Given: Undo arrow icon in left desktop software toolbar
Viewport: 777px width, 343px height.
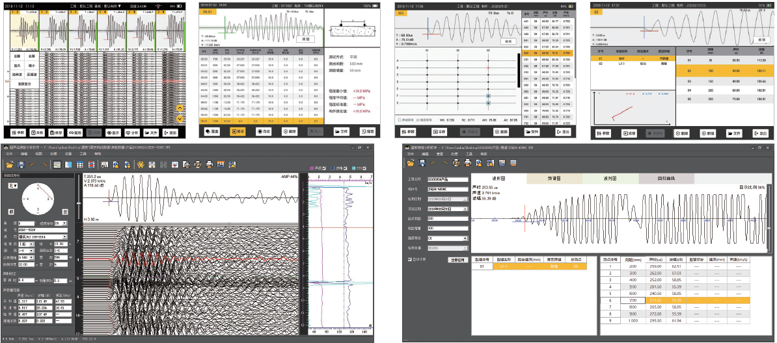Looking at the screenshot, I should tap(33, 164).
